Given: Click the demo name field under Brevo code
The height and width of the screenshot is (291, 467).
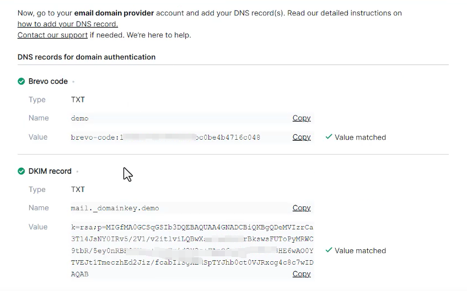Looking at the screenshot, I should point(192,118).
